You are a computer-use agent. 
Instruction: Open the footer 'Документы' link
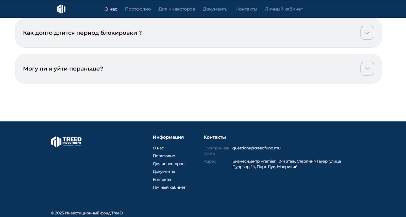coord(163,172)
